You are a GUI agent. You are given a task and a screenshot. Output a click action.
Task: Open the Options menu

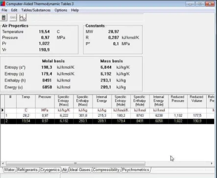coord(61,10)
